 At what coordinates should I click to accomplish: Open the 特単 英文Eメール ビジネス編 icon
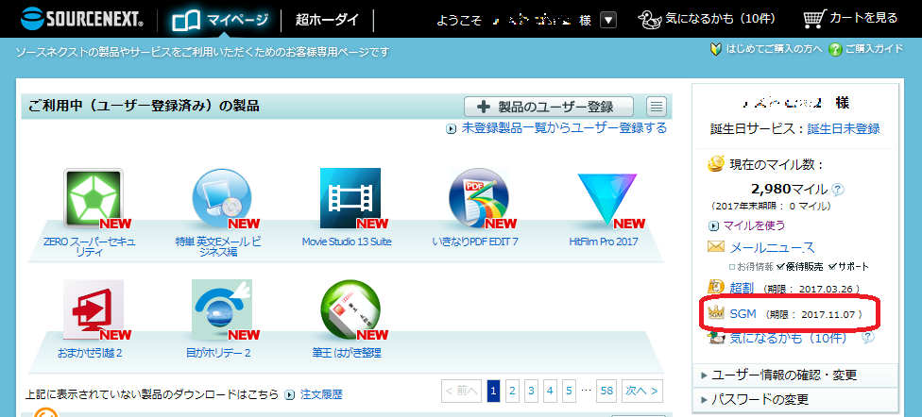coord(222,198)
